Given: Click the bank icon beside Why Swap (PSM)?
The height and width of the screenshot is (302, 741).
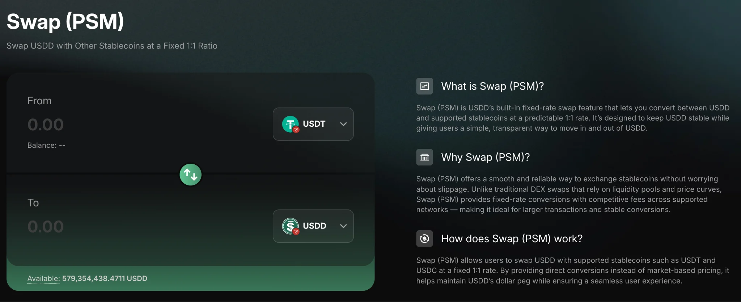Looking at the screenshot, I should (x=424, y=157).
